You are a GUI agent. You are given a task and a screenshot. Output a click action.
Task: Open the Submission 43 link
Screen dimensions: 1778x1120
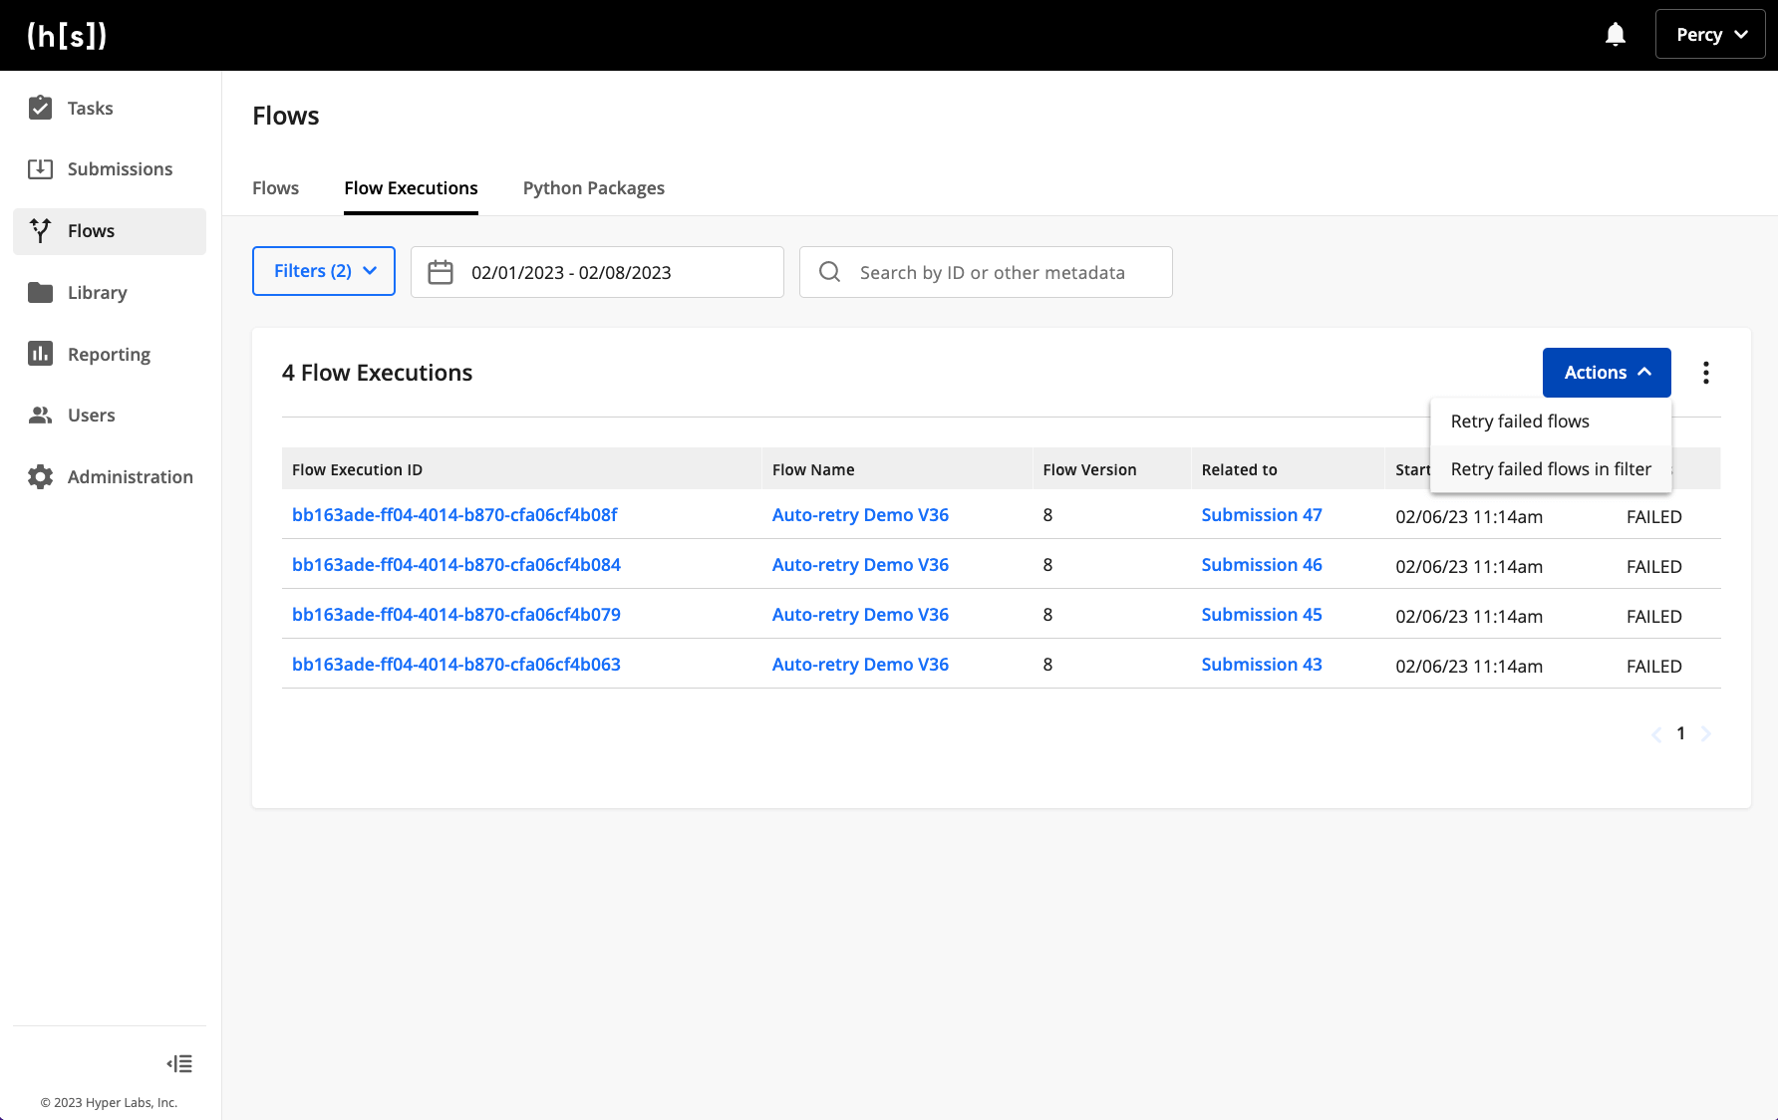[x=1262, y=665]
